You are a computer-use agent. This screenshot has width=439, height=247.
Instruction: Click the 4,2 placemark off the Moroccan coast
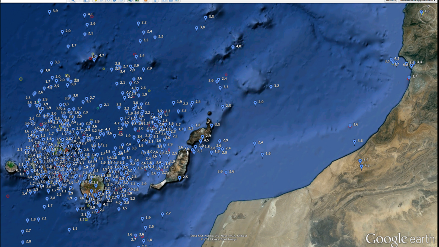[x=391, y=59]
